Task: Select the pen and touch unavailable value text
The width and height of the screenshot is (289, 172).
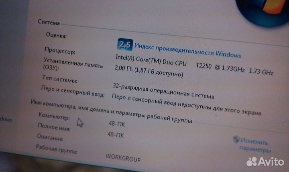Action: coord(186,104)
